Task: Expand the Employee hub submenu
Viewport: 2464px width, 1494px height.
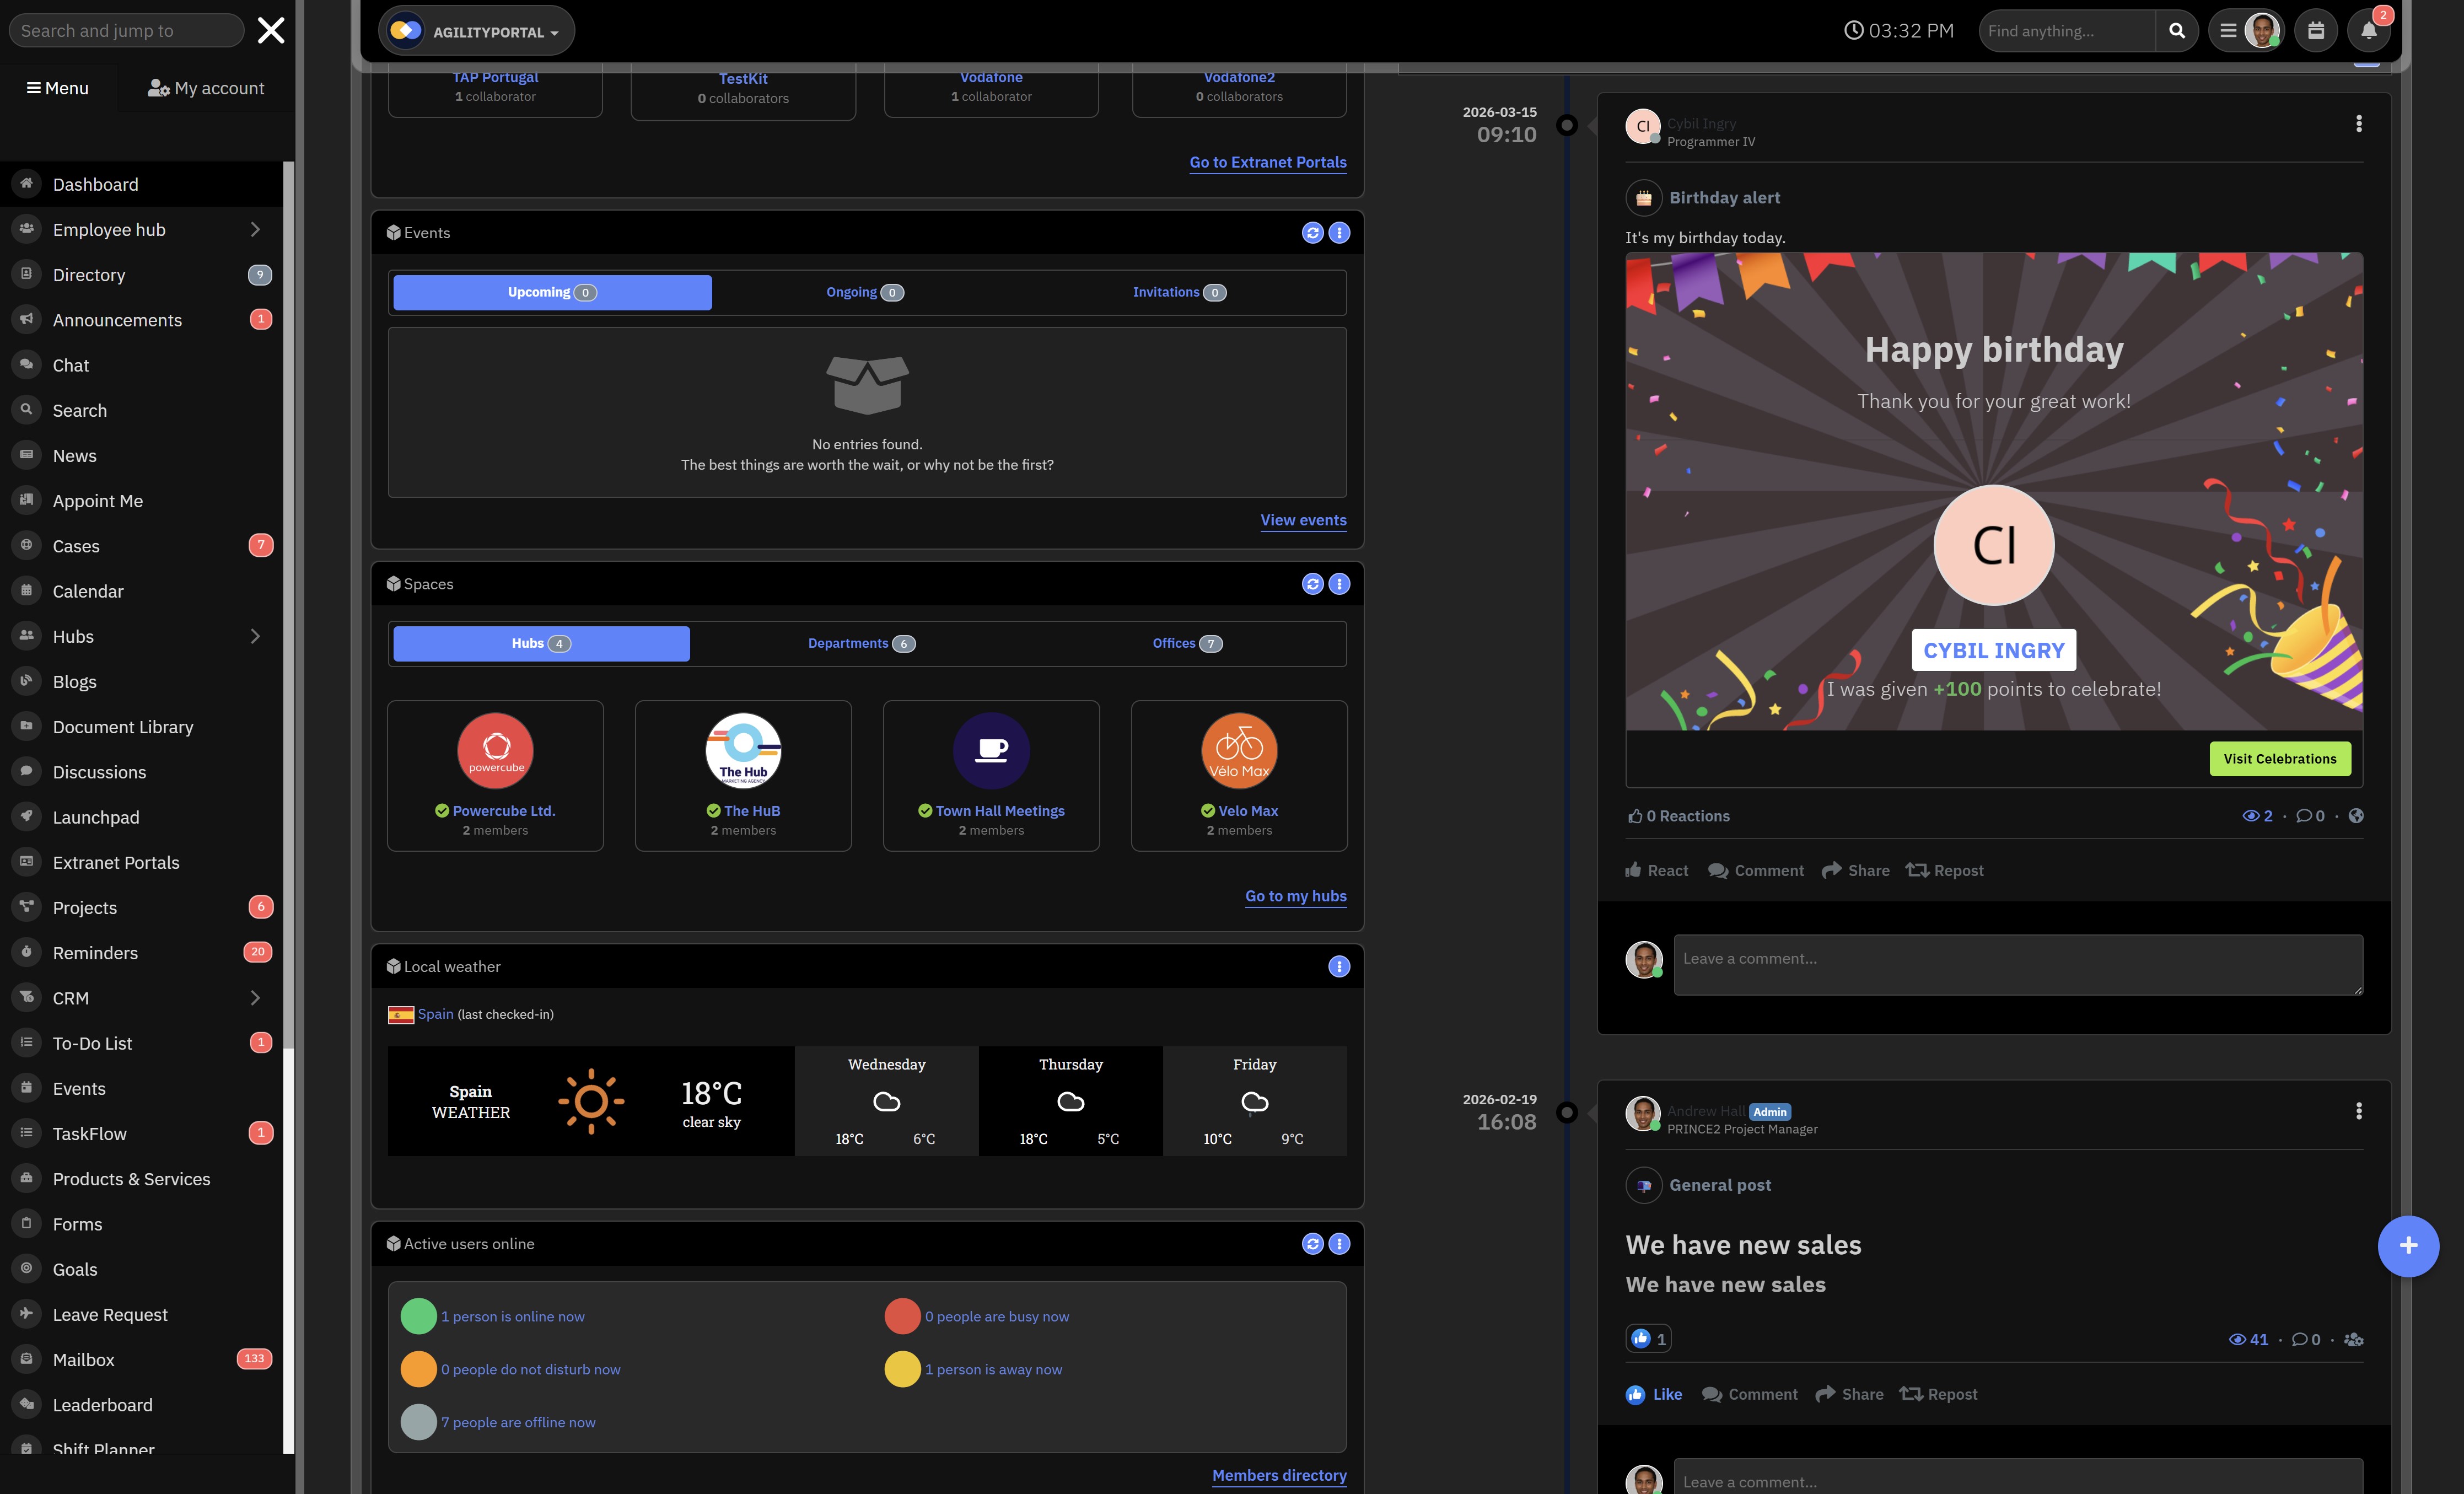Action: point(255,230)
